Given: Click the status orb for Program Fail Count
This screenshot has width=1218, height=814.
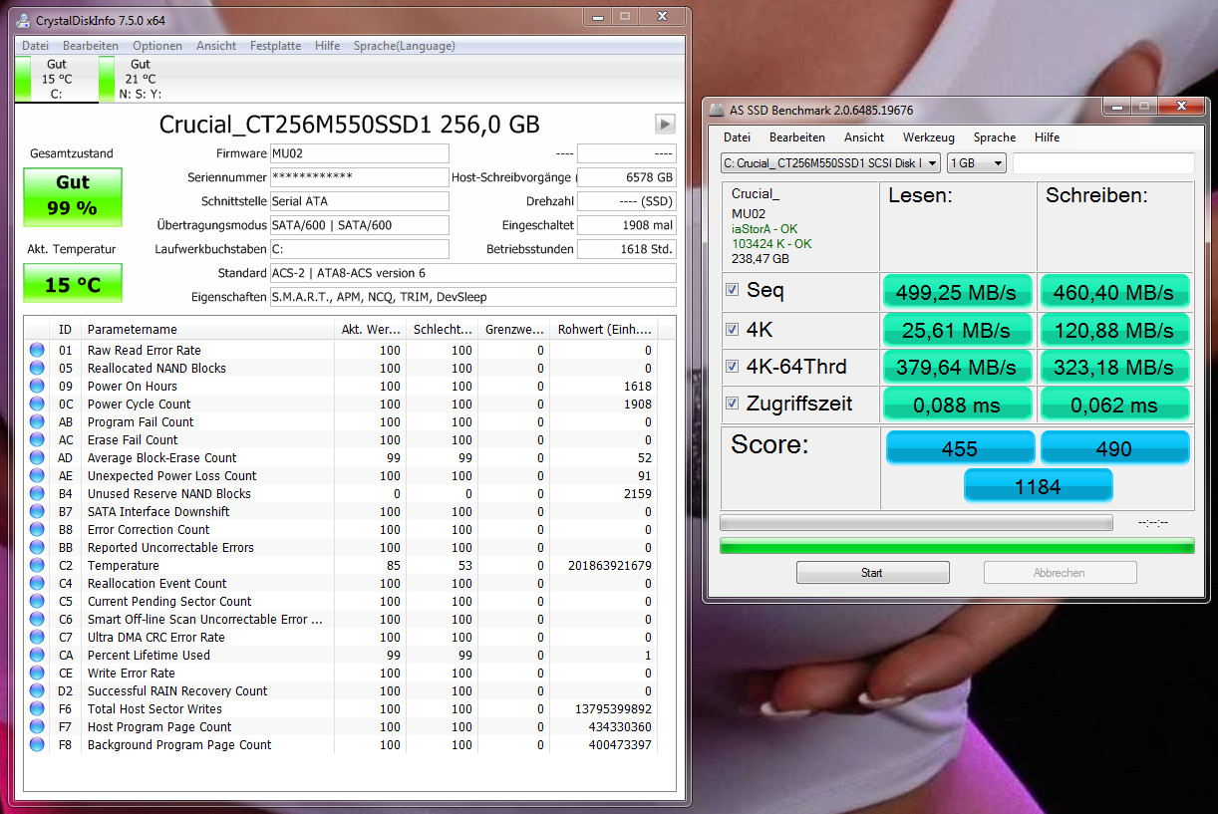Looking at the screenshot, I should coord(37,421).
